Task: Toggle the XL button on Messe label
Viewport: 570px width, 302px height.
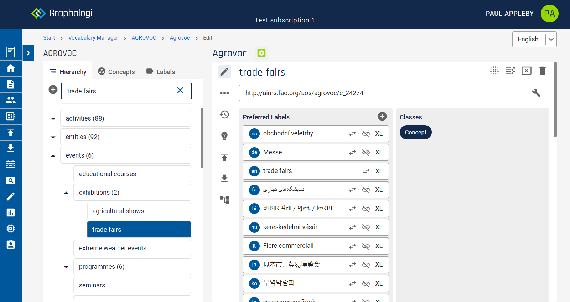Action: pos(379,152)
